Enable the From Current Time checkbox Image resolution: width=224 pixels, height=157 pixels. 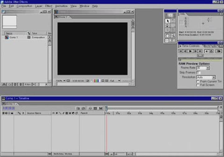(198, 82)
